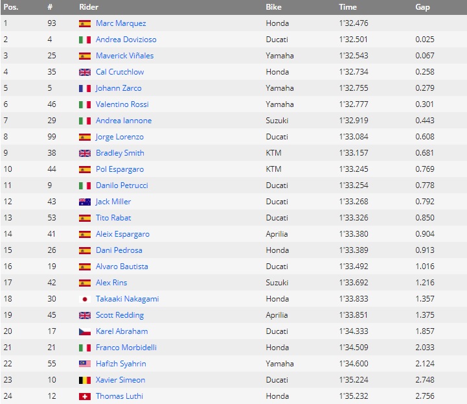This screenshot has height=404, width=467.
Task: Open Andrea Dovizioso rider link
Action: (126, 40)
